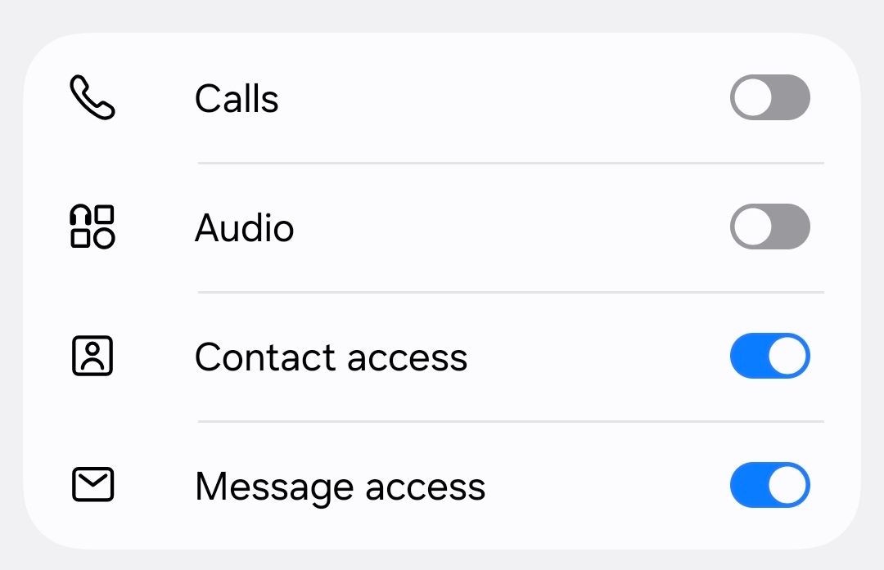The width and height of the screenshot is (884, 570).
Task: Enable the Calls toggle switch
Action: coord(770,97)
